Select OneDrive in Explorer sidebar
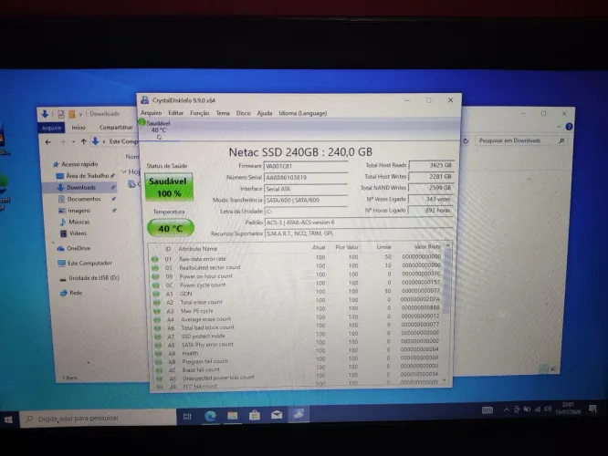This screenshot has width=608, height=456. 79,248
